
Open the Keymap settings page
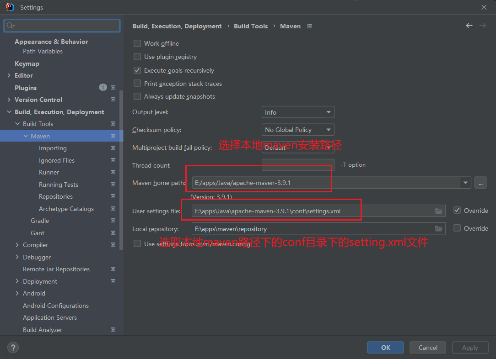coord(27,63)
